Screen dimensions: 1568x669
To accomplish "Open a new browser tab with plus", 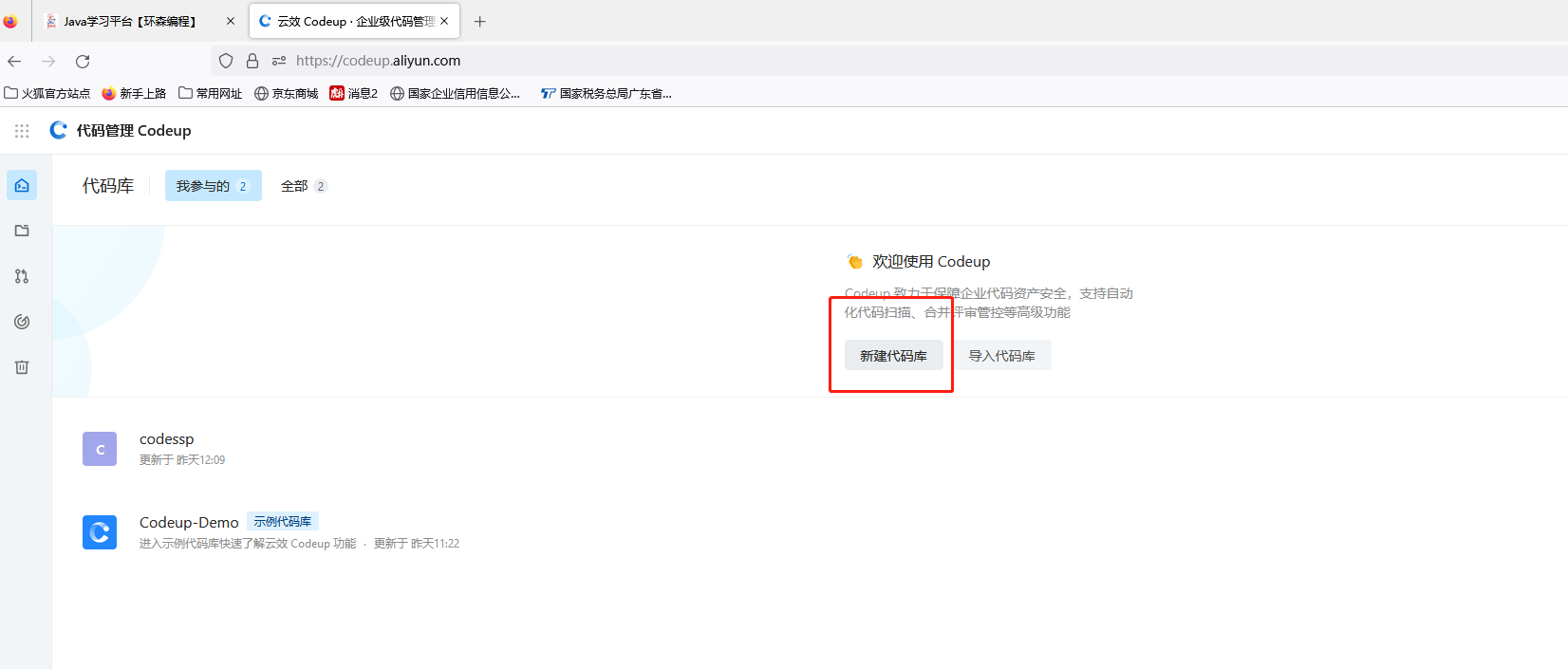I will (480, 21).
